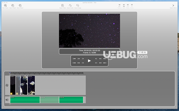Click the Time and Frame readout
This screenshot has height=111, width=179.
(89, 52)
